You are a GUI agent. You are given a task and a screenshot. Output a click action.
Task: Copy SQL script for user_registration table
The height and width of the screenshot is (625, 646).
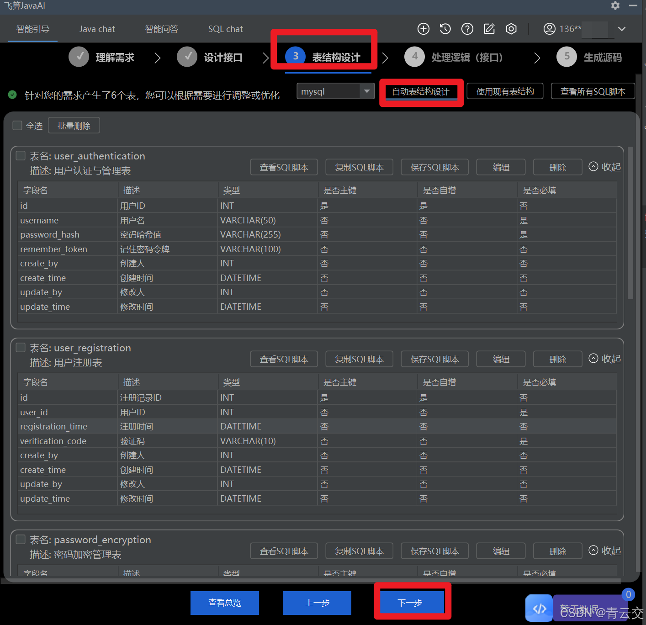[360, 359]
